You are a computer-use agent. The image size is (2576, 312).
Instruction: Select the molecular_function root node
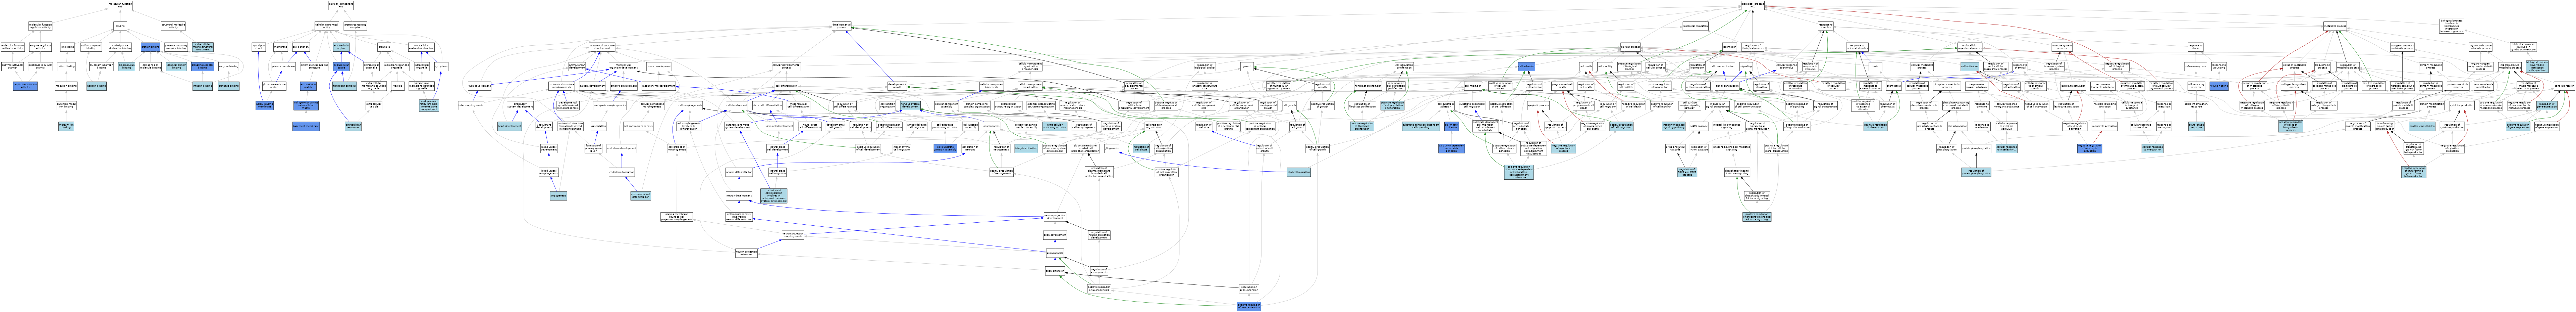[120, 5]
